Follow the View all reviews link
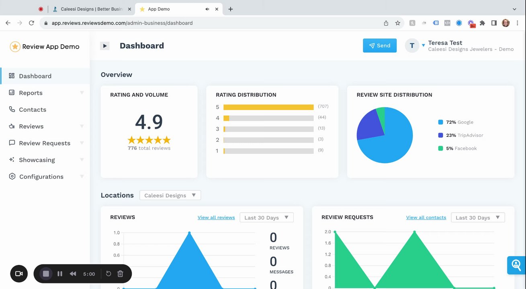 [x=216, y=218]
